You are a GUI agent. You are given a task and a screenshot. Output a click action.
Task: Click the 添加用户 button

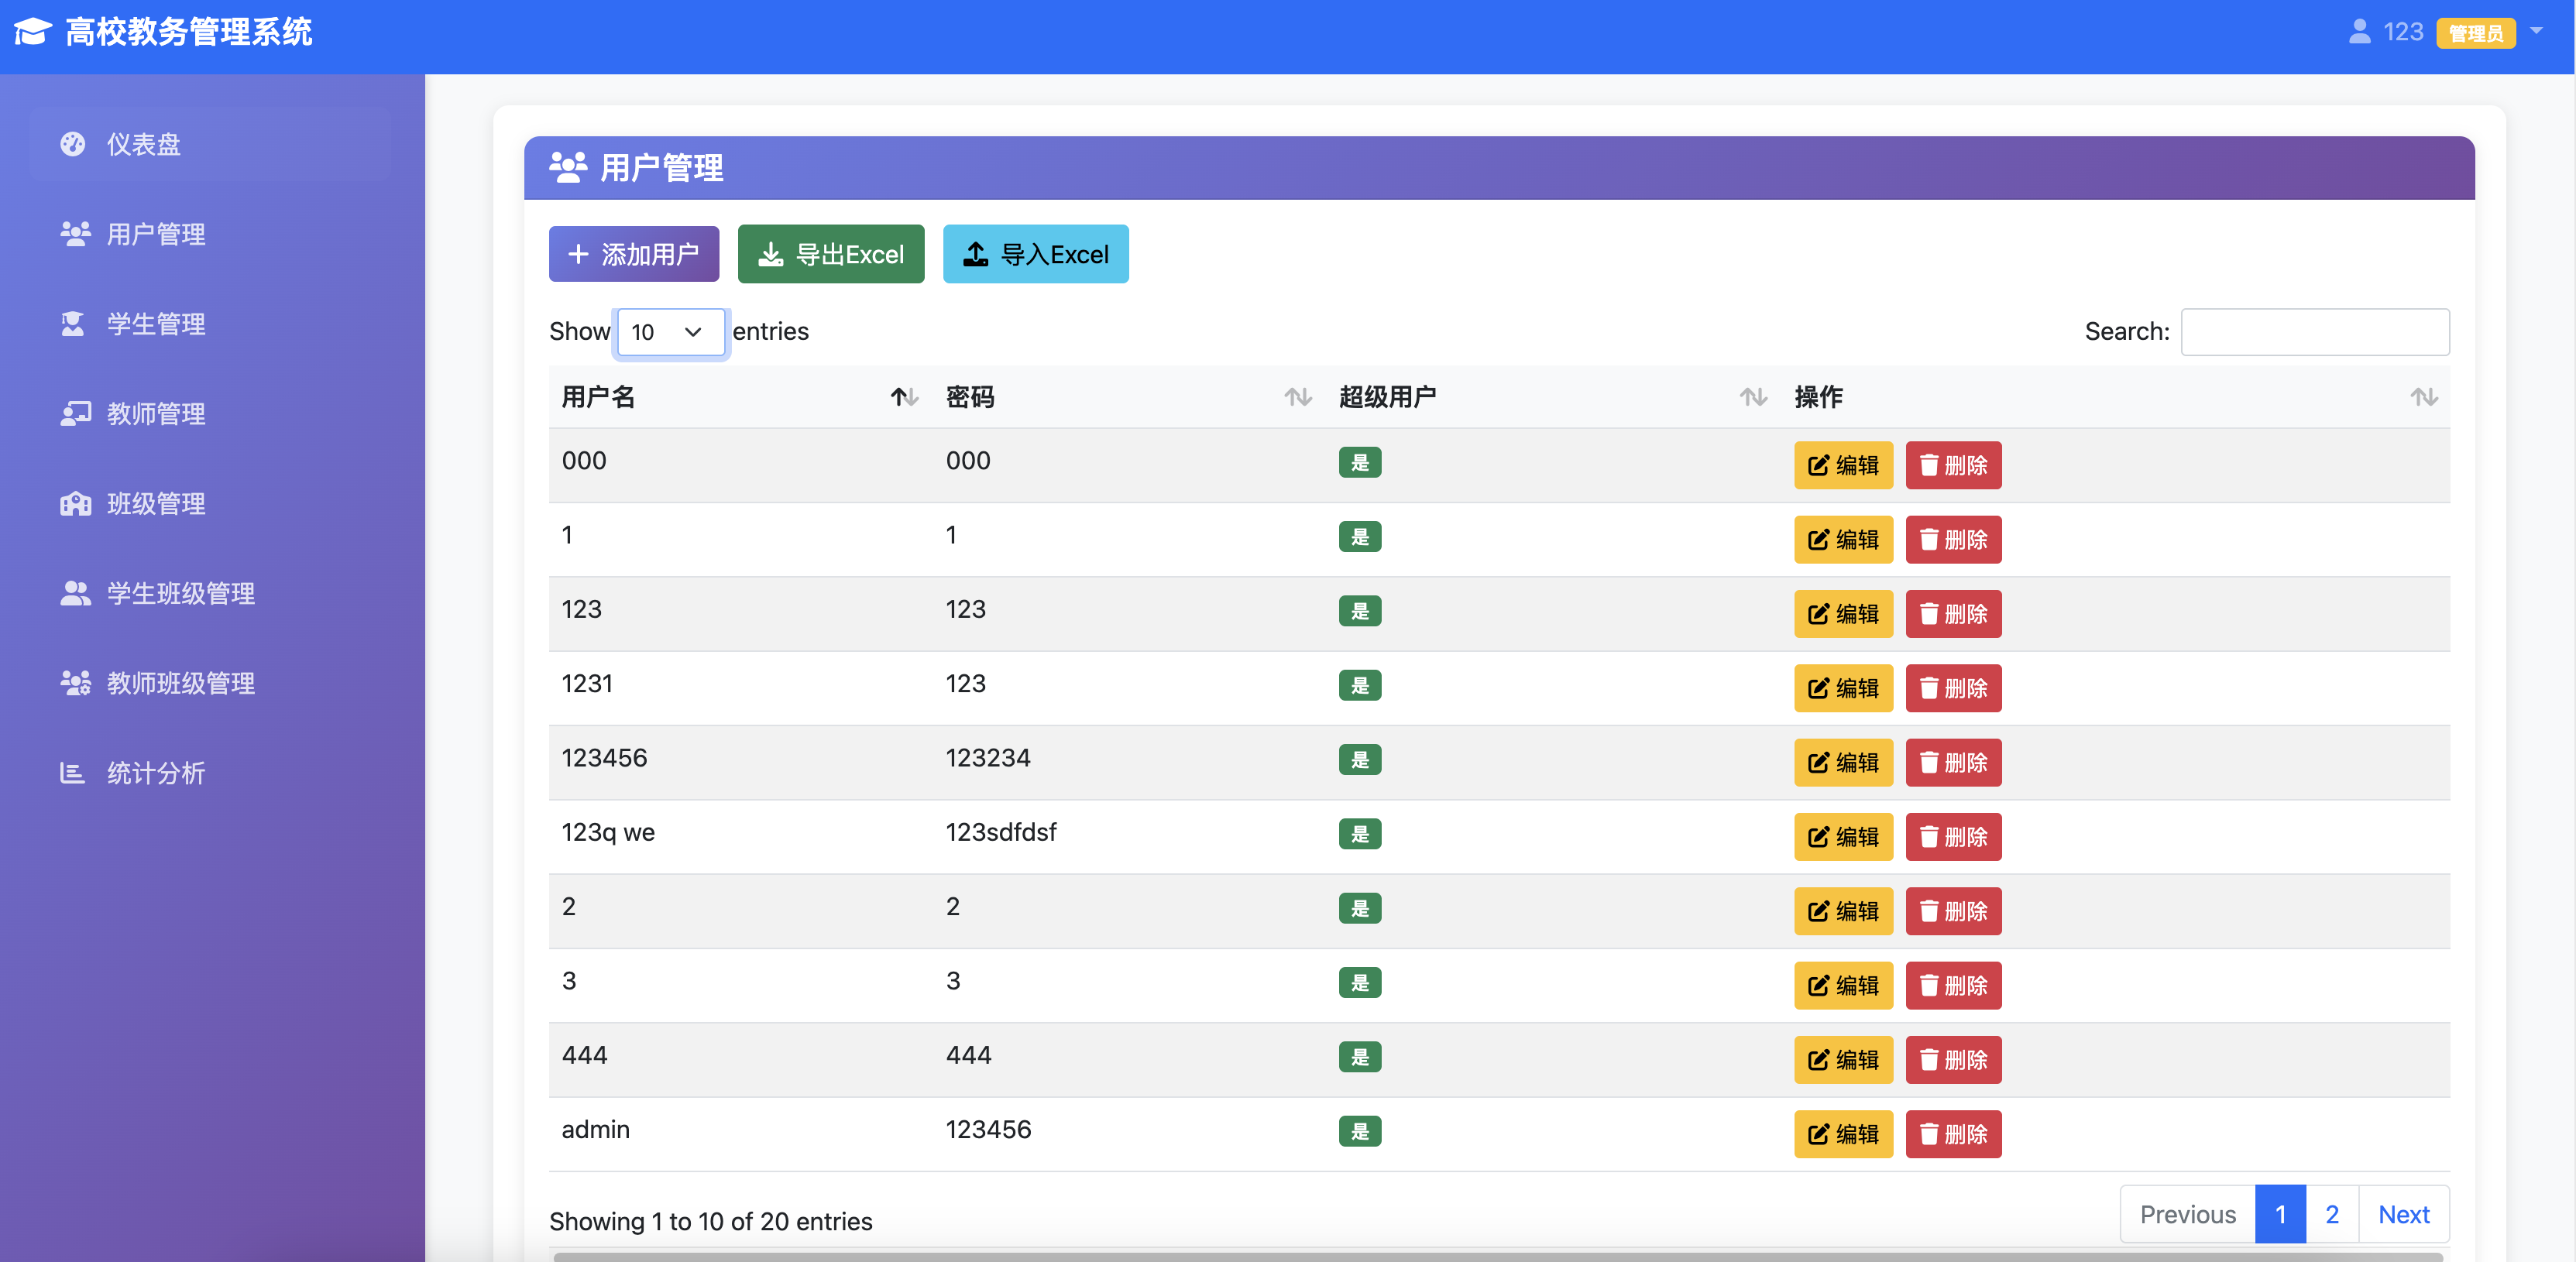tap(634, 254)
